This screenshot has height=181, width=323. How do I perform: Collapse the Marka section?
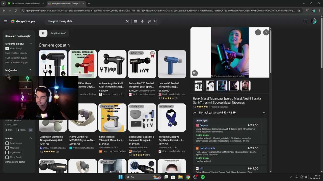click(x=31, y=138)
